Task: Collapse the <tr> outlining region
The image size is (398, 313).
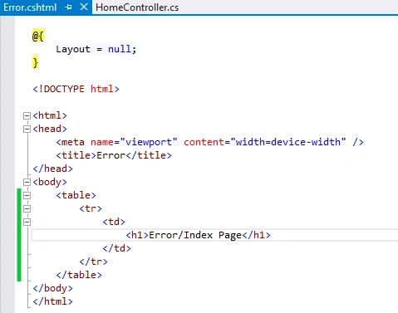Action: pyautogui.click(x=27, y=208)
